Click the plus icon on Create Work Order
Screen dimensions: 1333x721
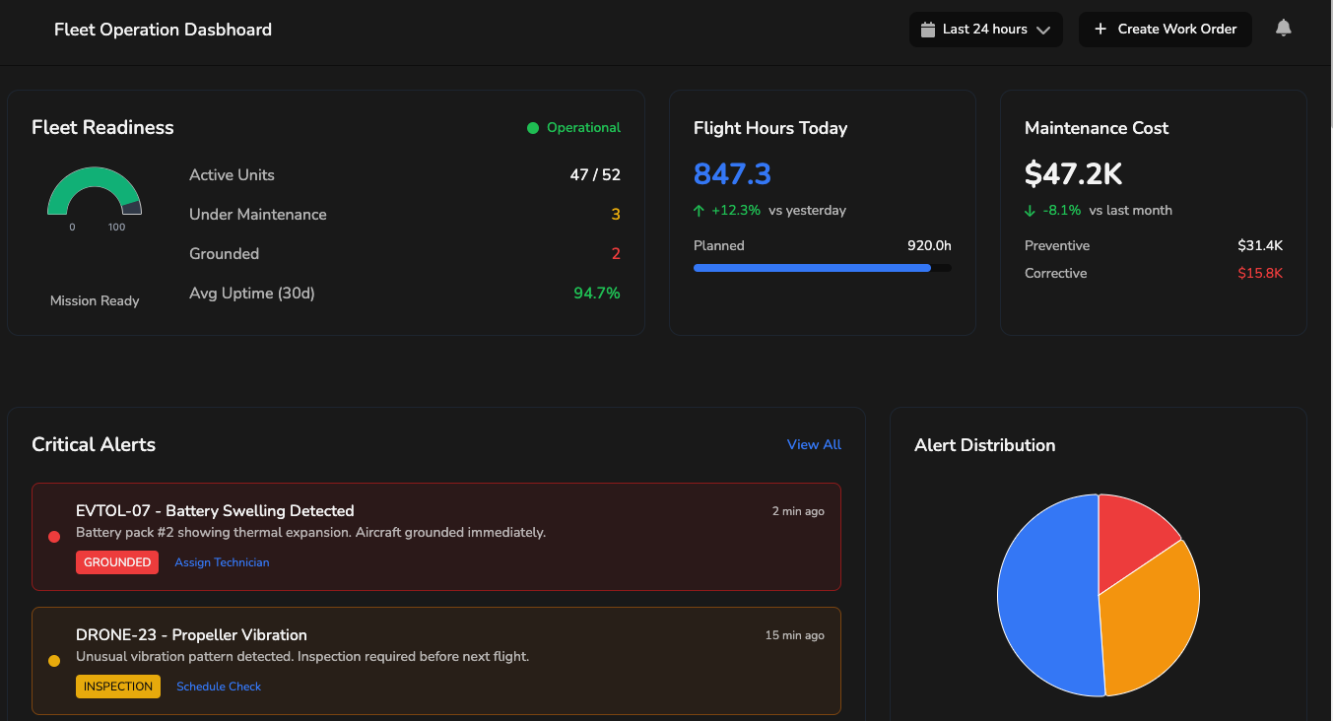coord(1100,29)
